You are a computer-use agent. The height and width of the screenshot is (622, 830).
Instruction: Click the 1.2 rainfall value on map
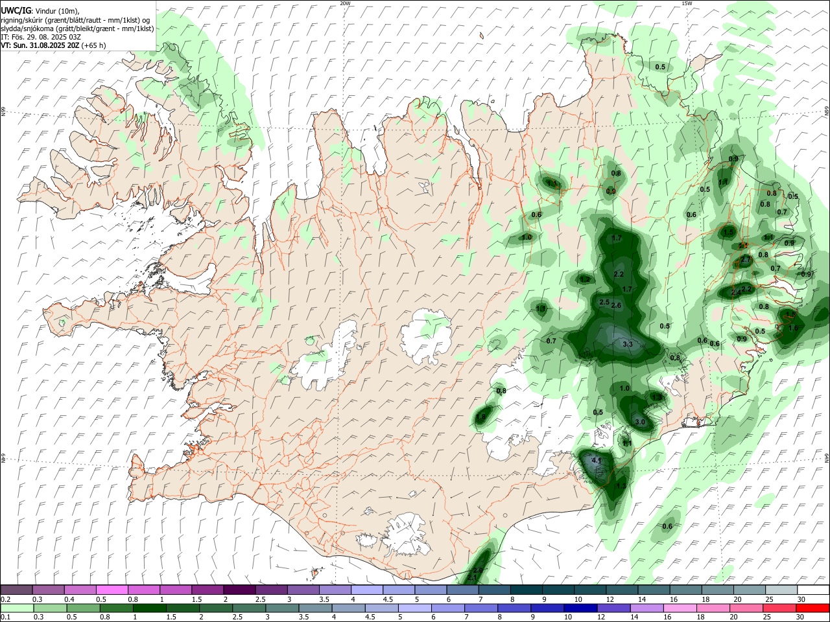coord(585,279)
